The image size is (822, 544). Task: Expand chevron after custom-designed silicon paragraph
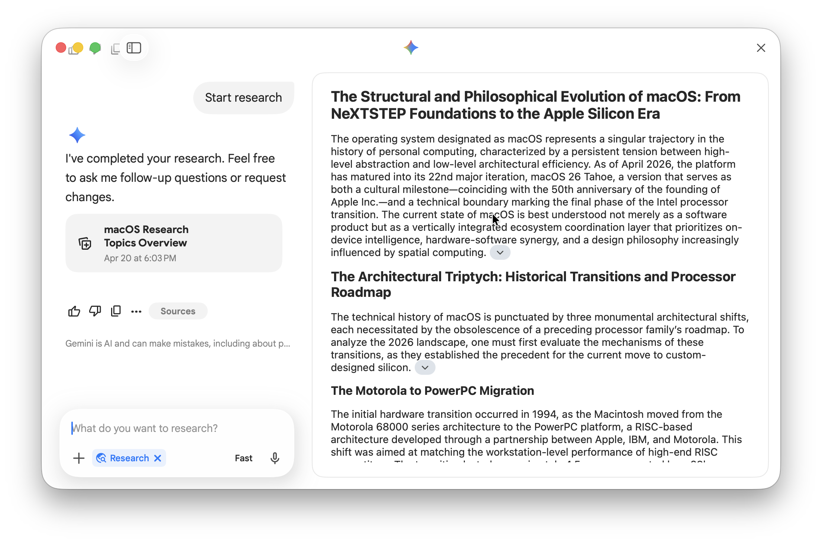point(425,368)
